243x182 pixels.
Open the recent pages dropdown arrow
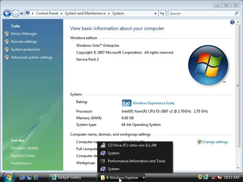[x=22, y=14]
